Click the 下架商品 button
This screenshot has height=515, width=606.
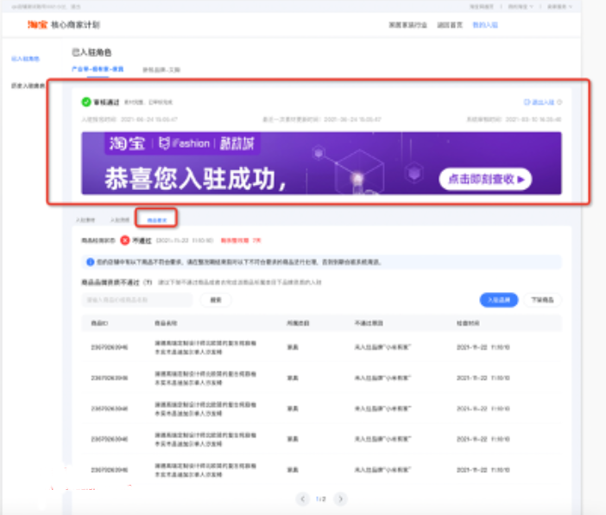pos(543,300)
